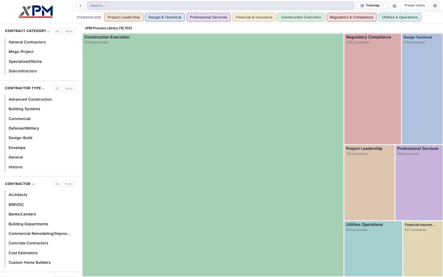This screenshot has height=277, width=443.
Task: Open the Financial Insurance treemap block
Action: (x=423, y=249)
